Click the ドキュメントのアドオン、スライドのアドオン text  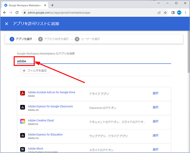tap(117, 122)
